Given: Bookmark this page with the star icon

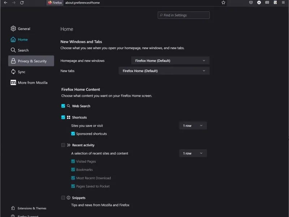Looking at the screenshot, I should tap(224, 3).
